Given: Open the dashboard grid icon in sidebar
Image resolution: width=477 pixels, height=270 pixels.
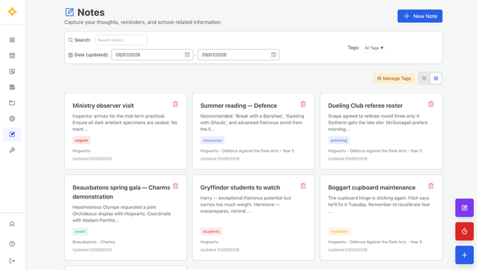Looking at the screenshot, I should (x=12, y=40).
